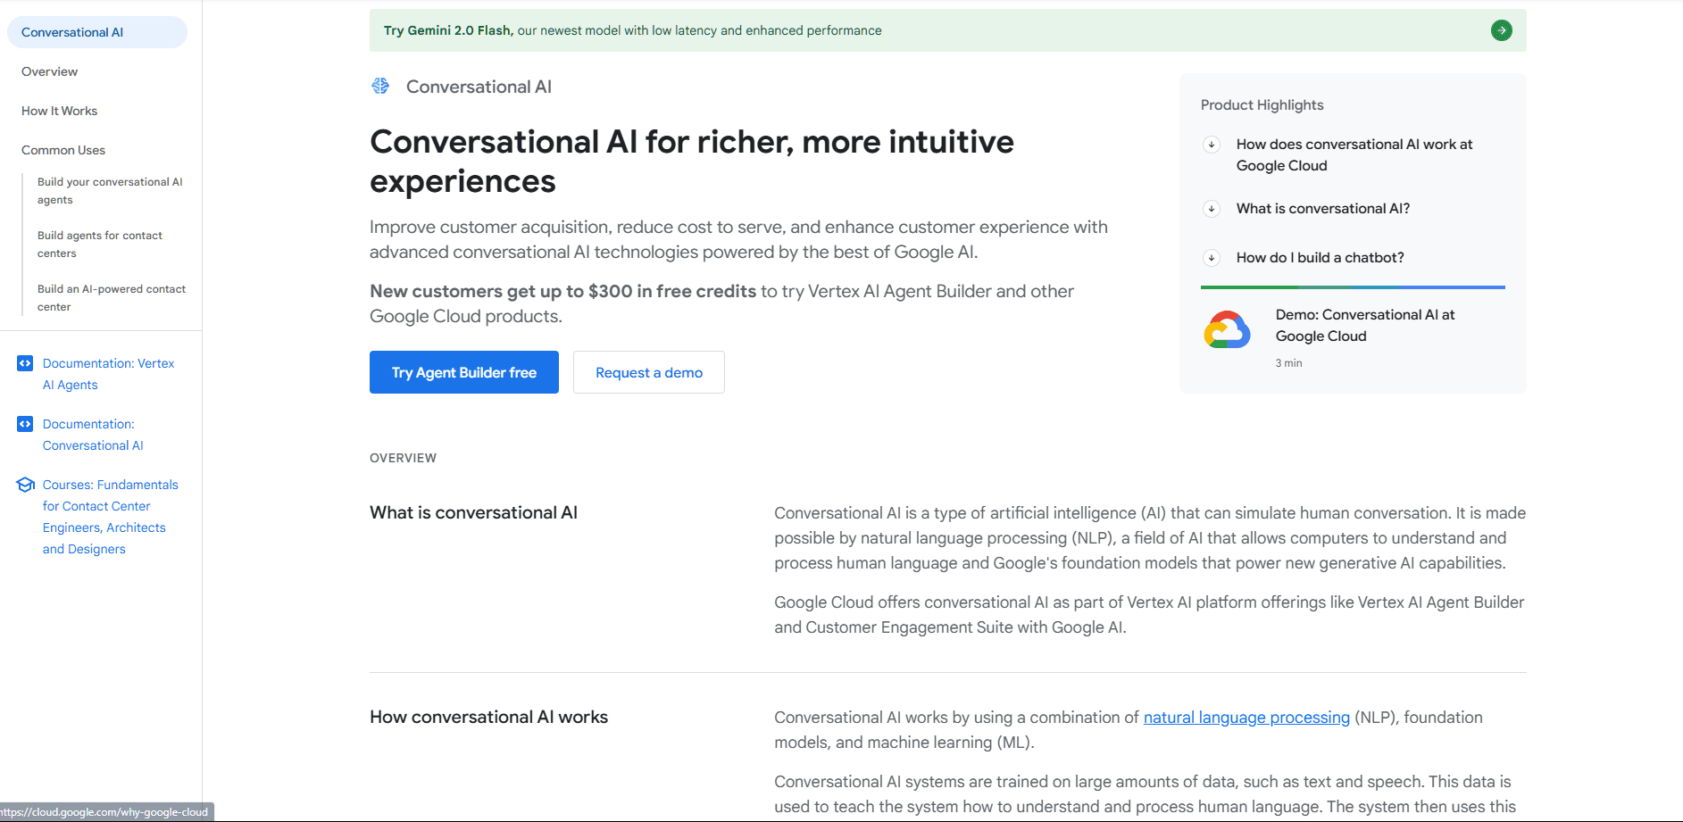Open 'How do I build a chatbot?' highlight
Screen dimensions: 1683x822
(1321, 258)
